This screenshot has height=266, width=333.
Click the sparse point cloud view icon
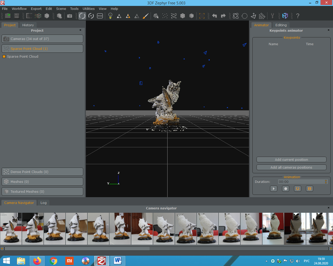click(x=165, y=16)
